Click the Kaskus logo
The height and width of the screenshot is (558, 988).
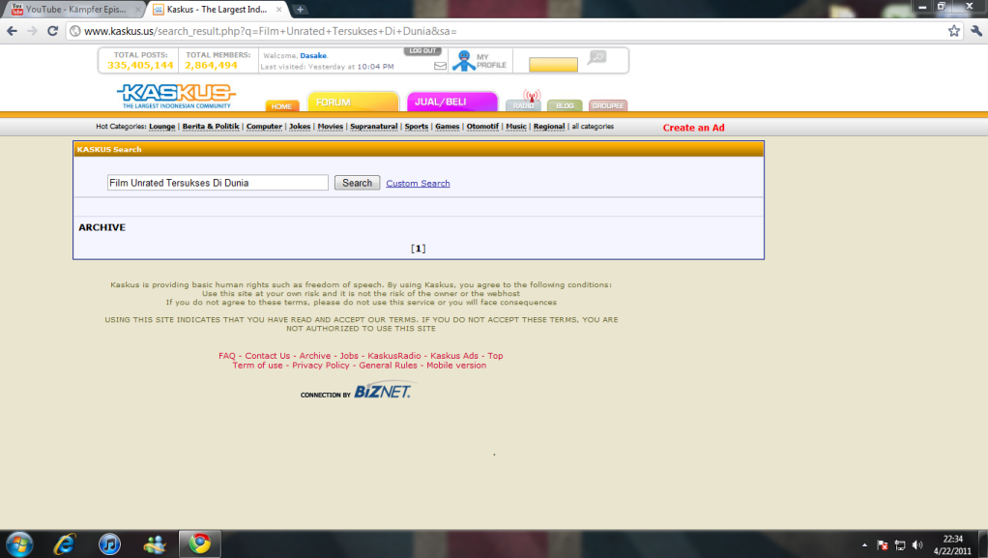pyautogui.click(x=176, y=96)
